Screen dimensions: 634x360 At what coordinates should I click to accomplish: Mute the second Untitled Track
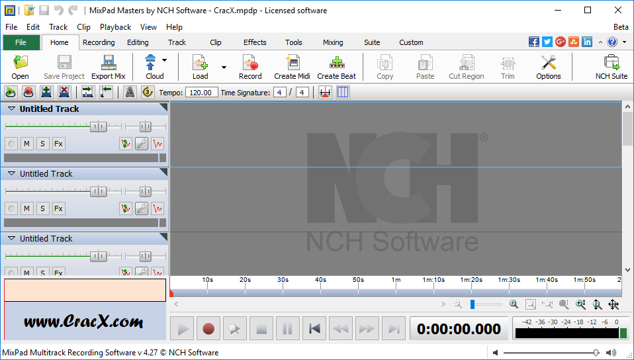(x=26, y=208)
